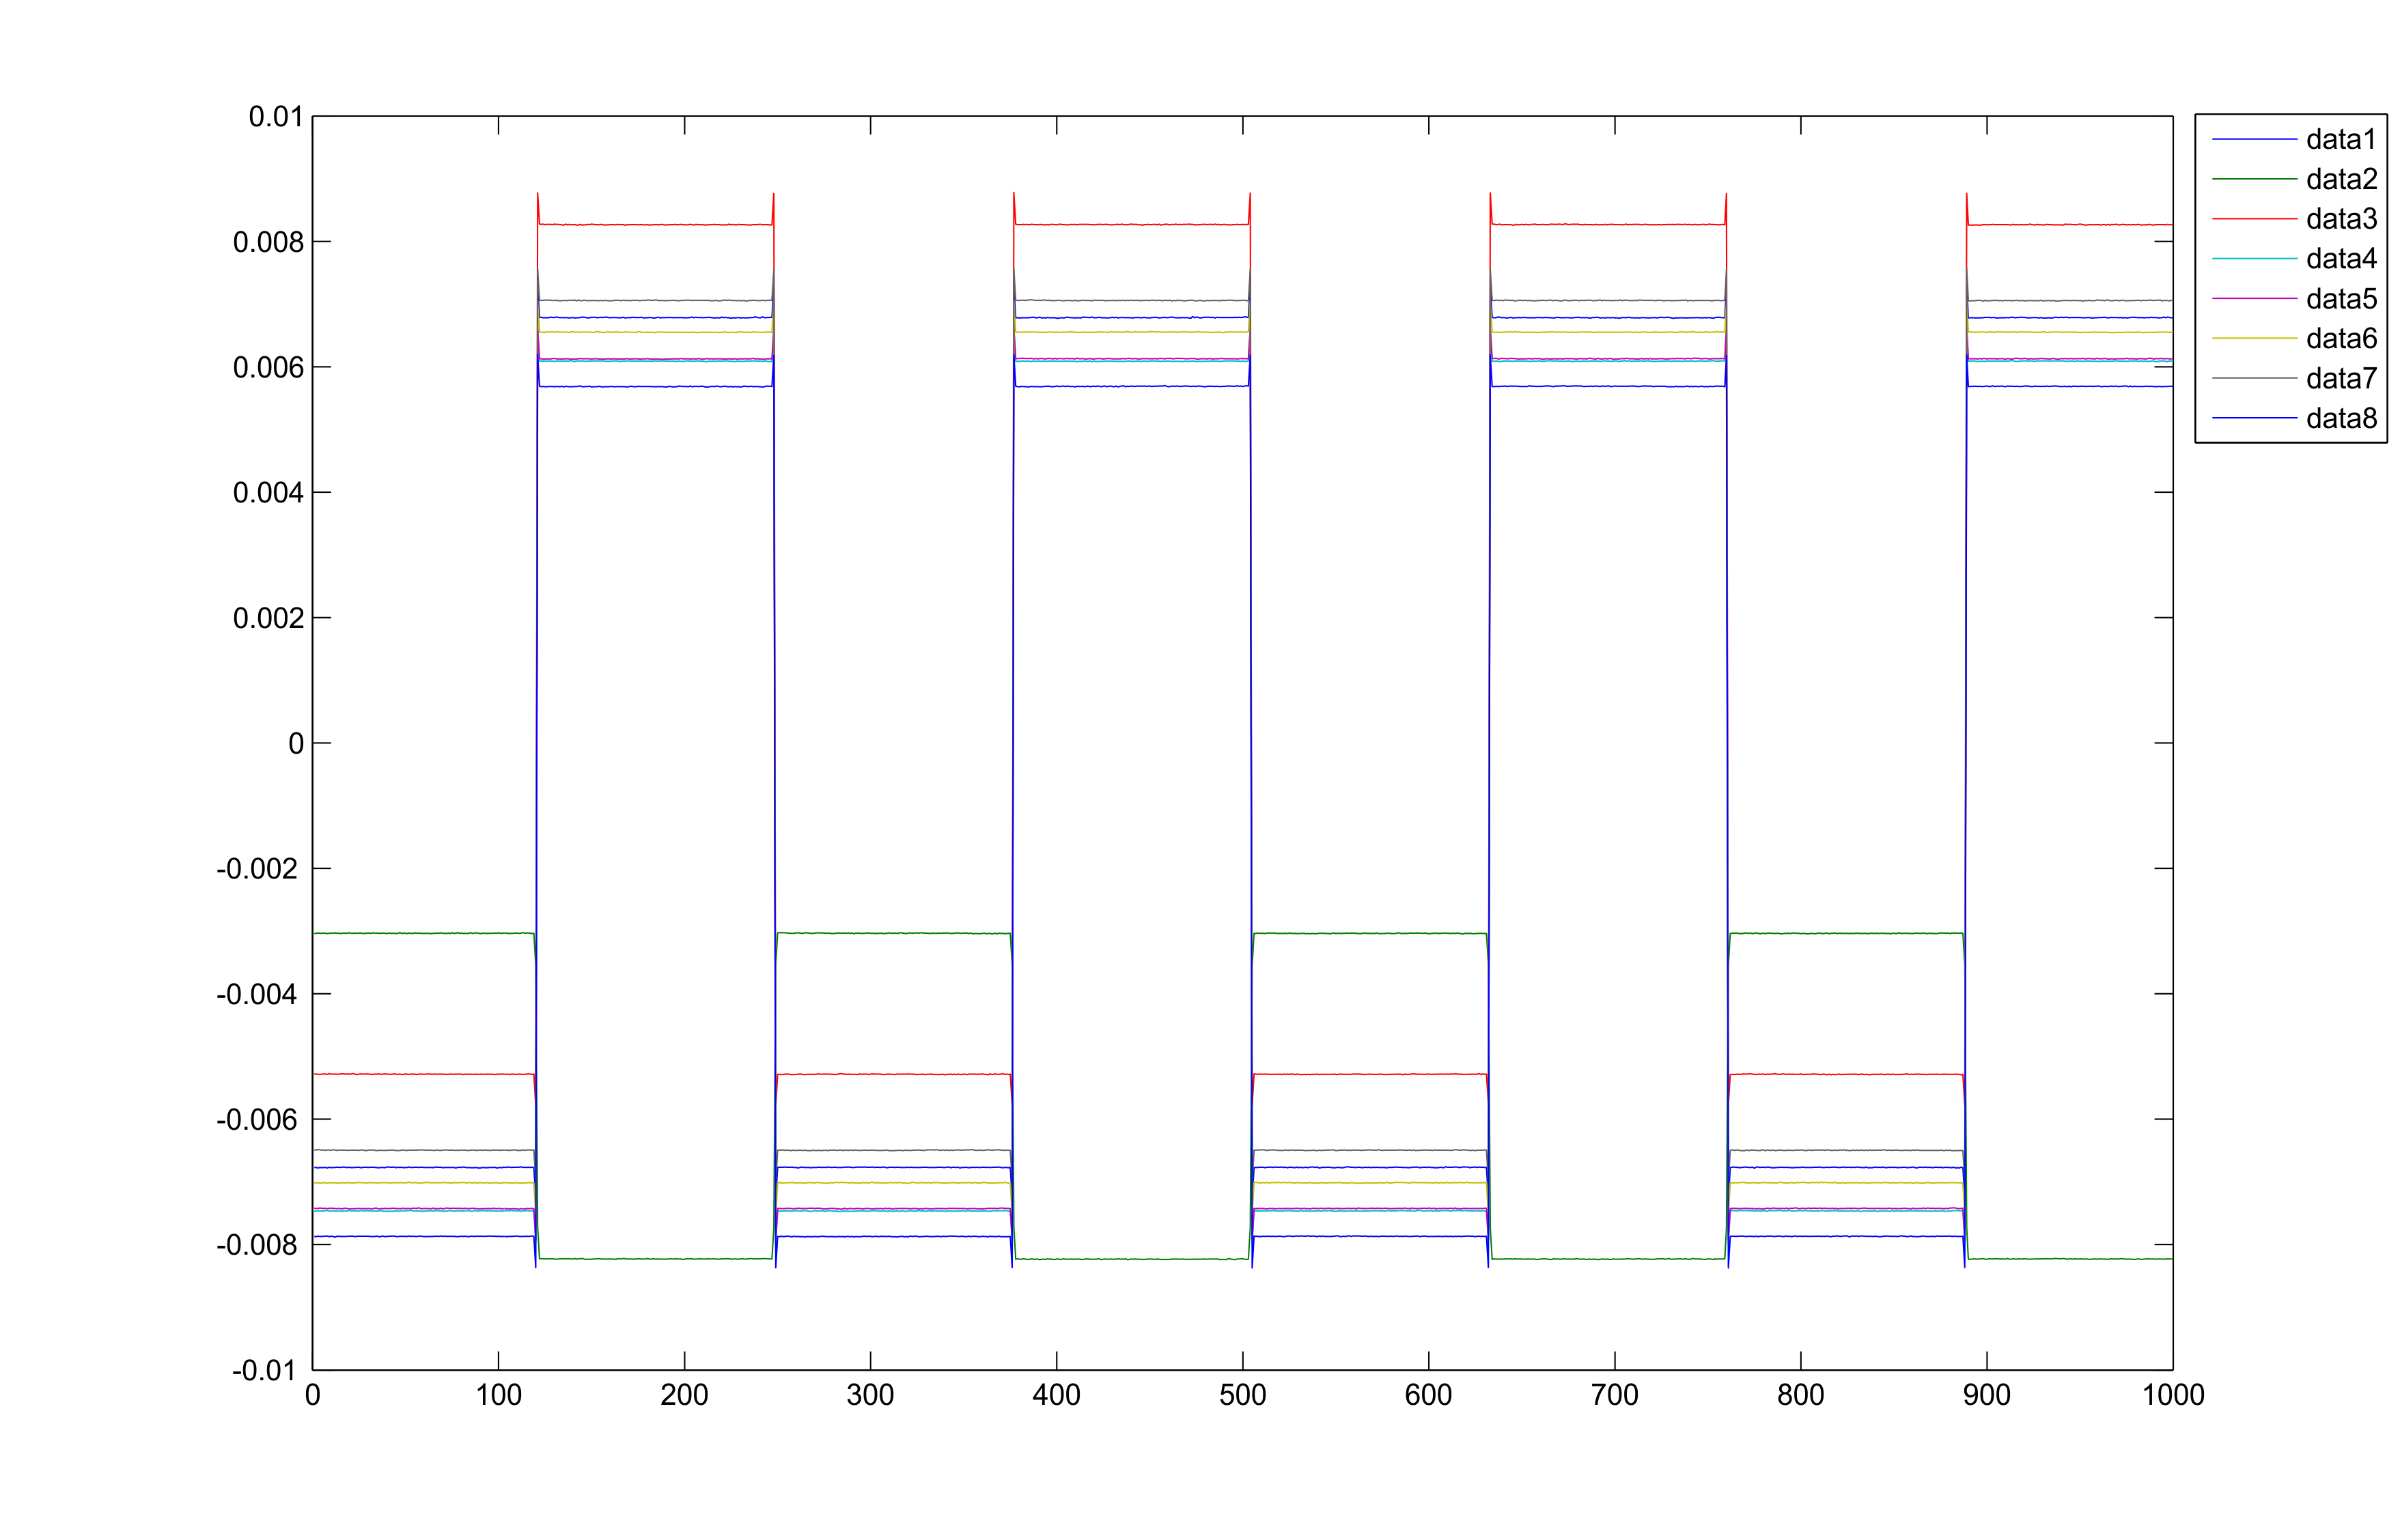The width and height of the screenshot is (2400, 1540).
Task: Click y-axis tick label 0.004
Action: [x=268, y=493]
